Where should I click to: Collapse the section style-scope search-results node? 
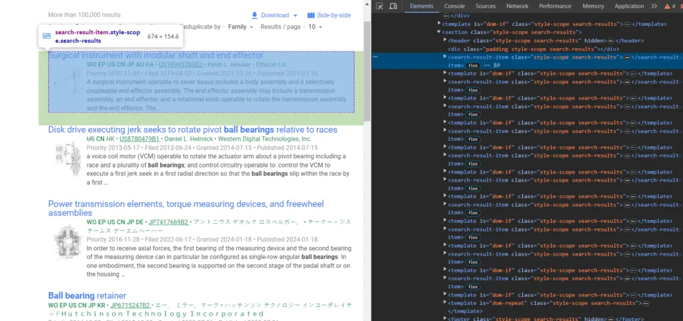point(439,32)
